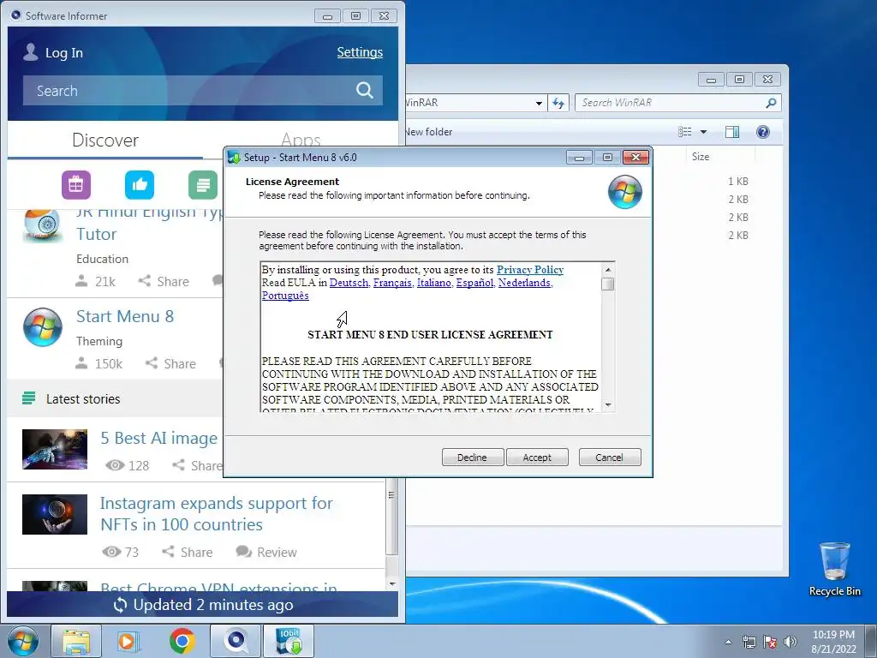
Task: Click the eye icon with 73 views
Action: coord(112,553)
